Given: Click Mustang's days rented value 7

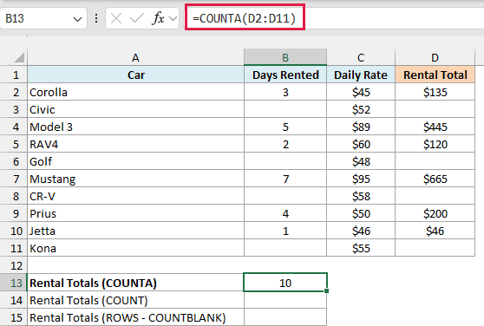Looking at the screenshot, I should pos(285,179).
